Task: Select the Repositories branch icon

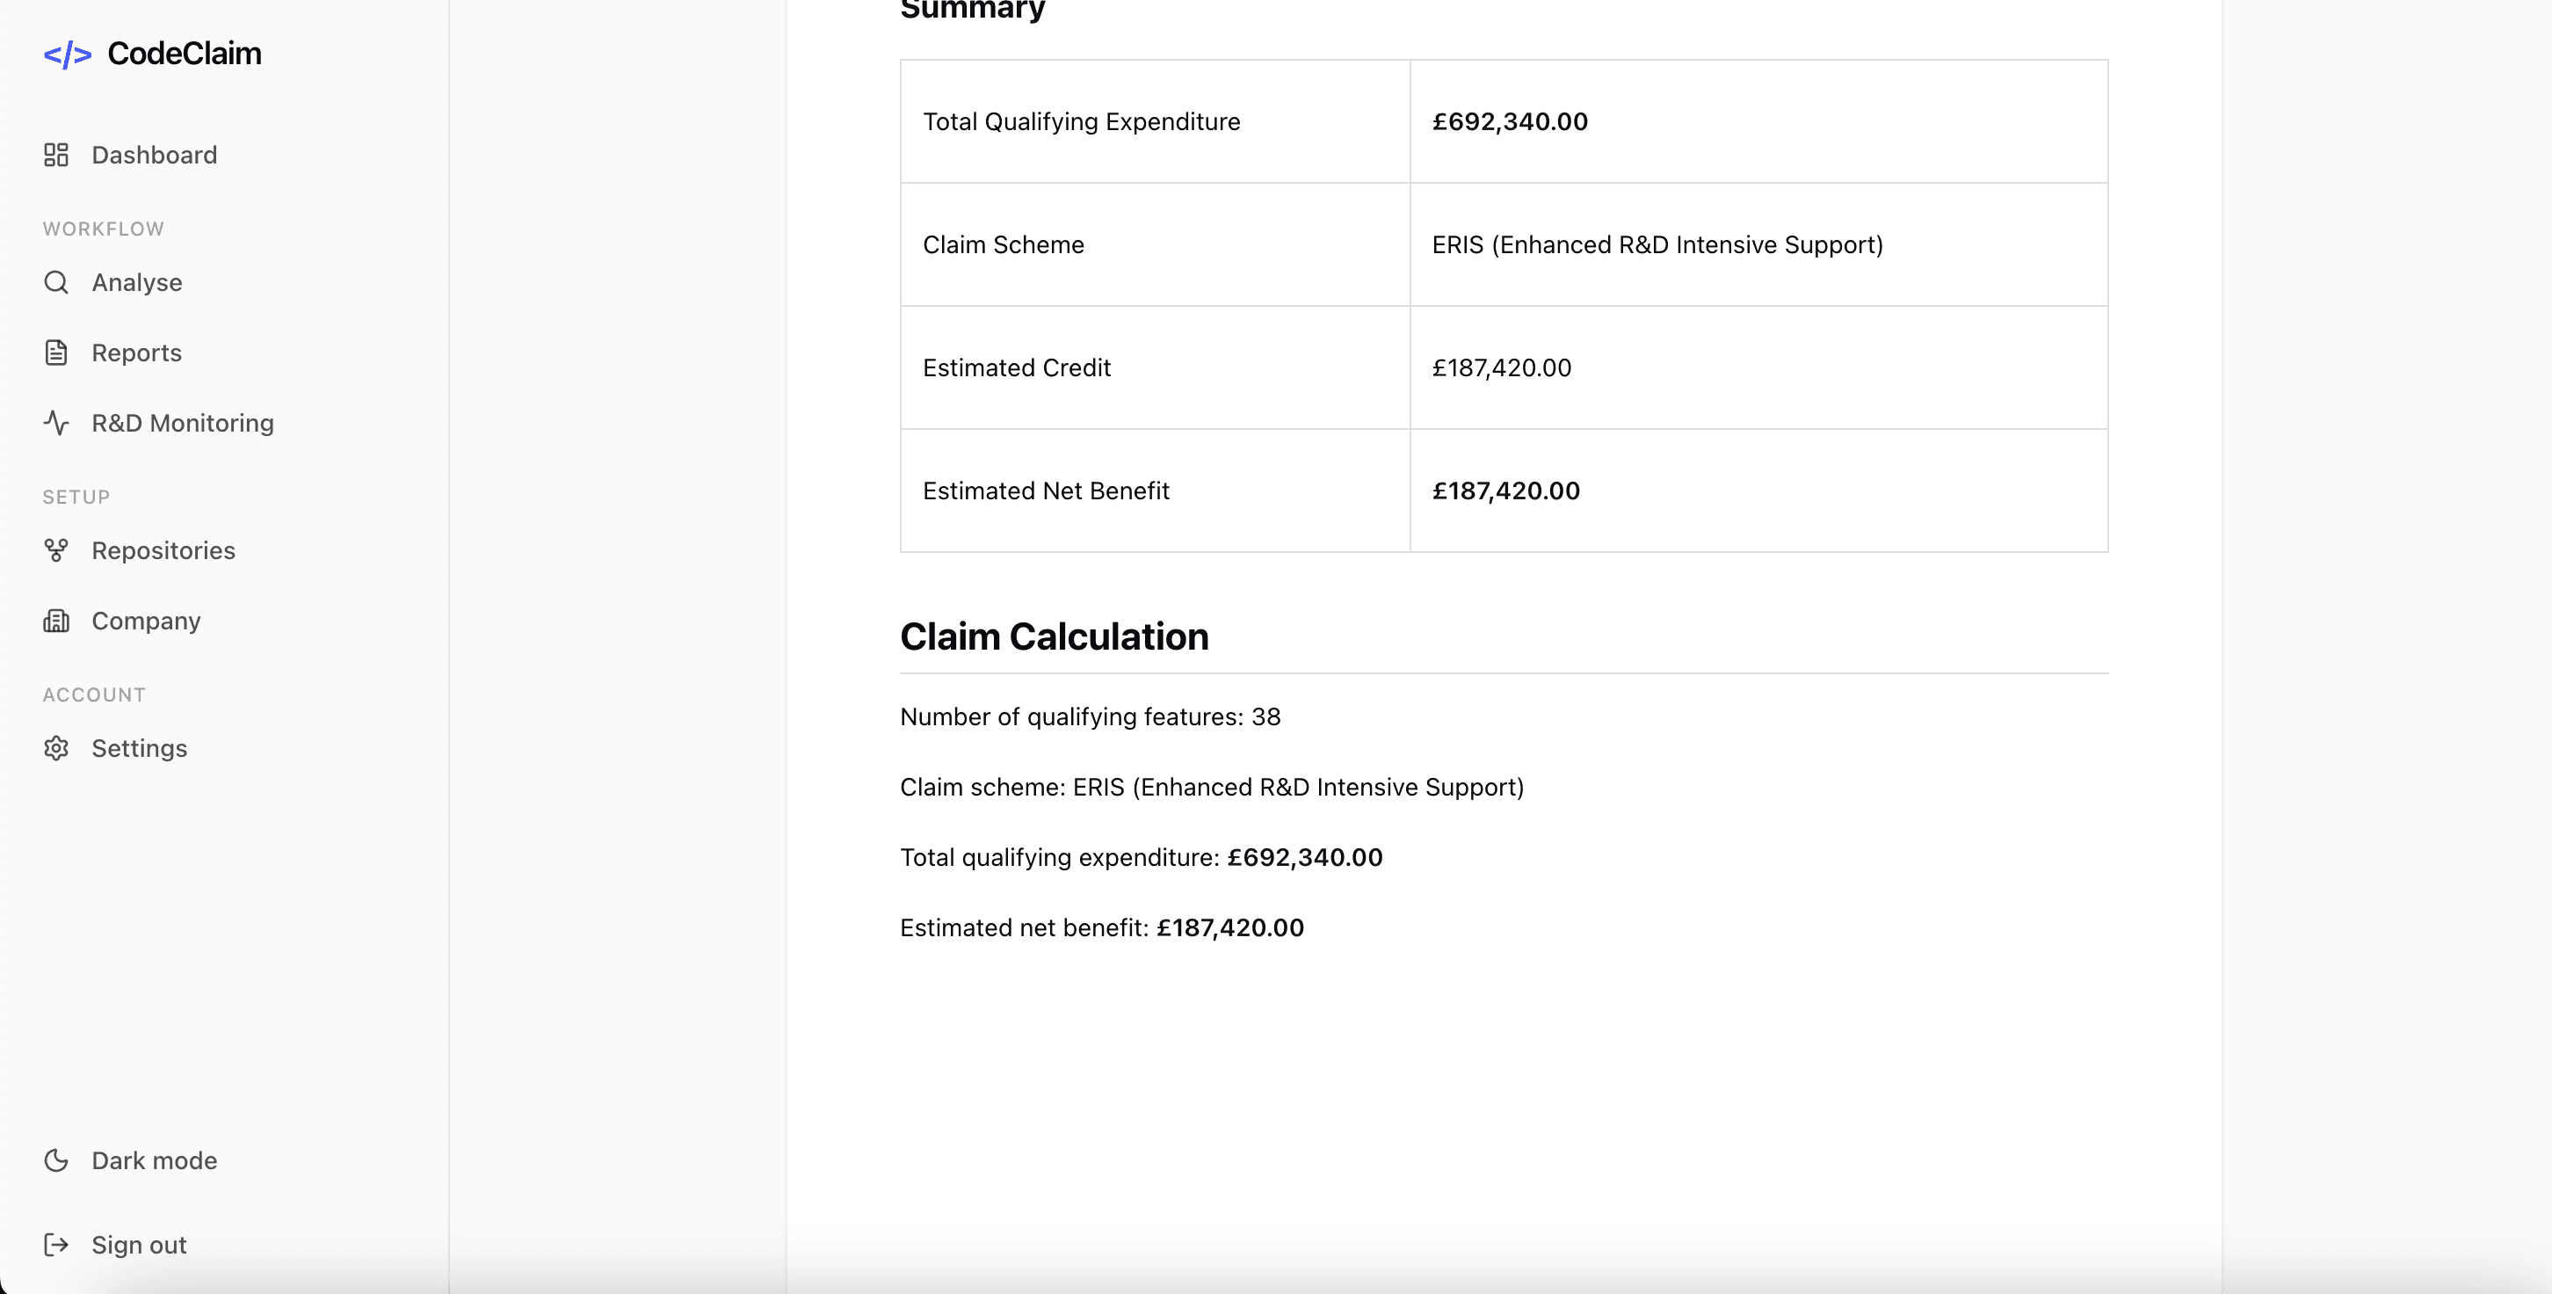Action: [x=56, y=550]
